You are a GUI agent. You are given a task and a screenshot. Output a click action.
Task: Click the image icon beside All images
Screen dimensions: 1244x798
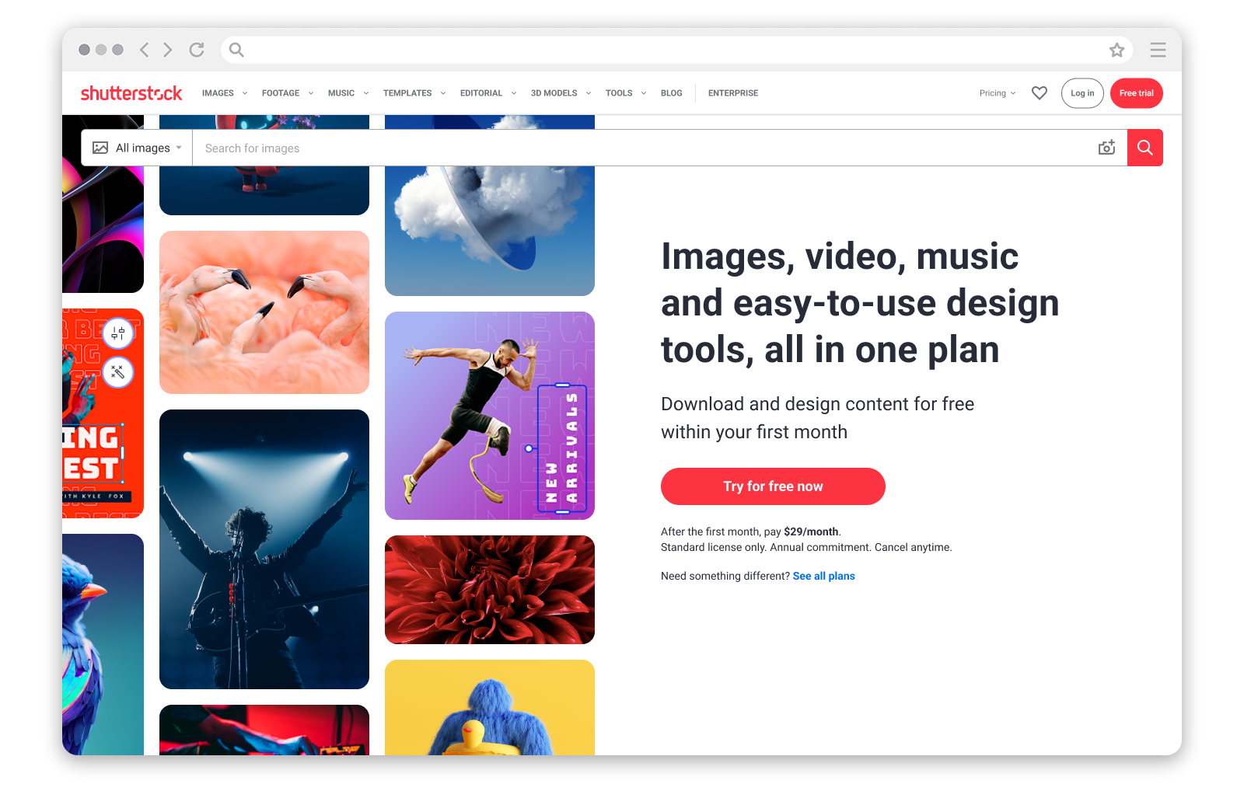tap(100, 148)
